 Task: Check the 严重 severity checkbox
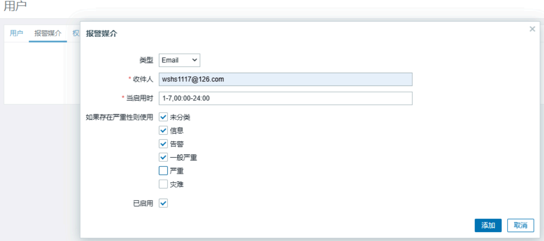[x=163, y=171]
